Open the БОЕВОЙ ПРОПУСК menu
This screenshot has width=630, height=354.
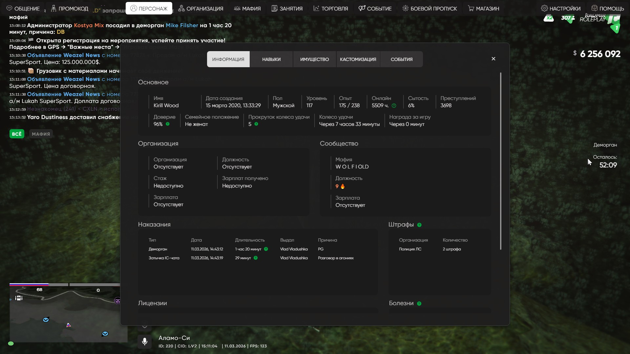[430, 9]
